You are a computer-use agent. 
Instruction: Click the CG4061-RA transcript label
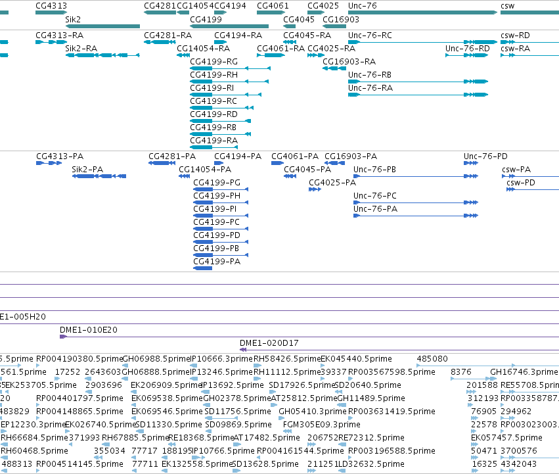281,48
